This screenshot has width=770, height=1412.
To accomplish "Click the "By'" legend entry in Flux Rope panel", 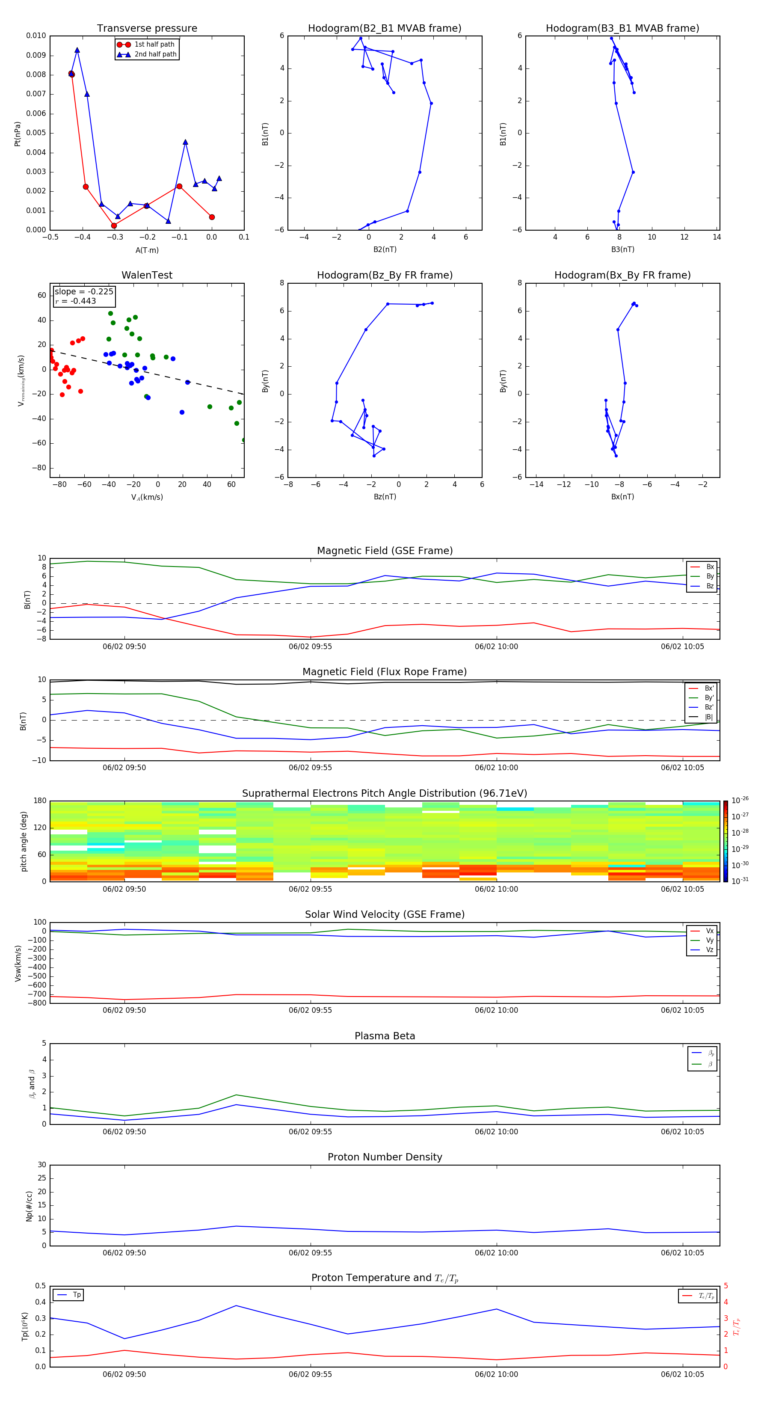I will point(702,698).
